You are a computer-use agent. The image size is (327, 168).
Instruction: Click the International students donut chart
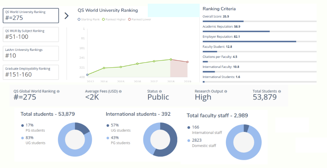point(160,140)
